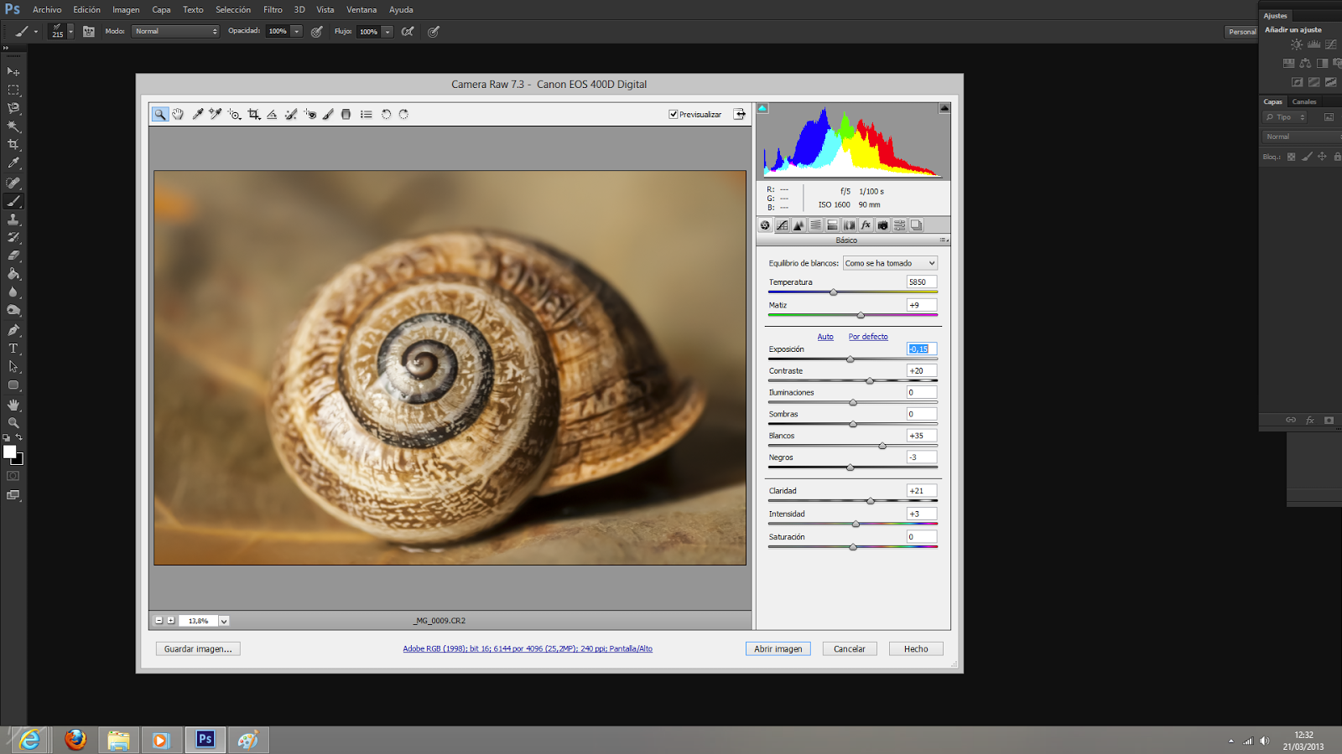The width and height of the screenshot is (1342, 754).
Task: Toggle full screen mode in Camera Raw
Action: coord(740,114)
